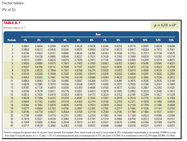Screen dimensions: 187x141
Task: Click cell 0.8396 in period 3
Action: click(x=91, y=53)
